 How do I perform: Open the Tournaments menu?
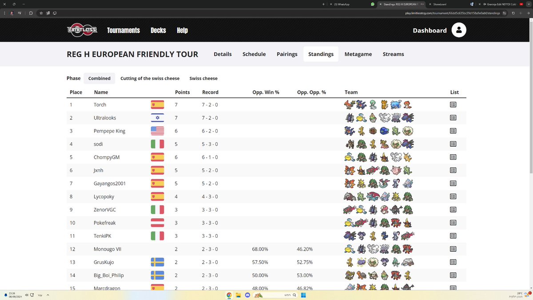123,30
